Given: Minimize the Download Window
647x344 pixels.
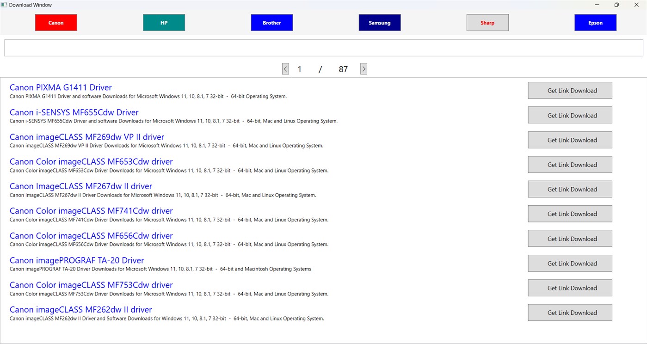Looking at the screenshot, I should pyautogui.click(x=597, y=5).
